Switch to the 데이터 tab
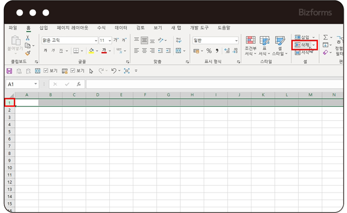 [121, 28]
